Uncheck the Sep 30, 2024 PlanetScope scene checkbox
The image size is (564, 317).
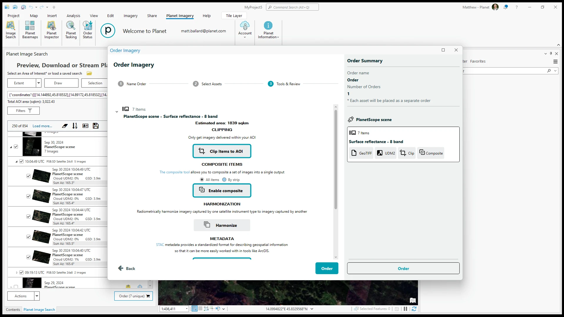coord(16,147)
